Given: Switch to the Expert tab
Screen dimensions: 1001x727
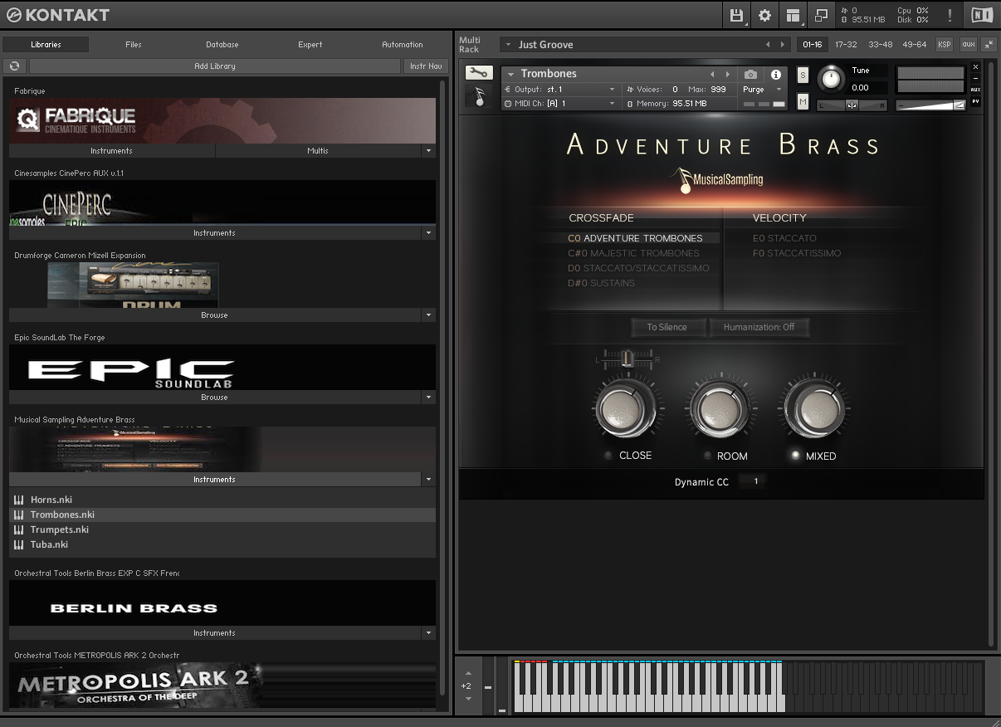Looking at the screenshot, I should pyautogui.click(x=310, y=45).
